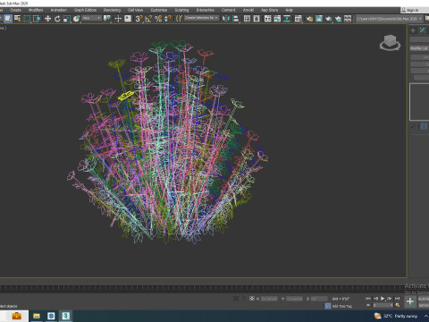Image resolution: width=429 pixels, height=322 pixels.
Task: Click the ViewCube in viewport
Action: [390, 42]
